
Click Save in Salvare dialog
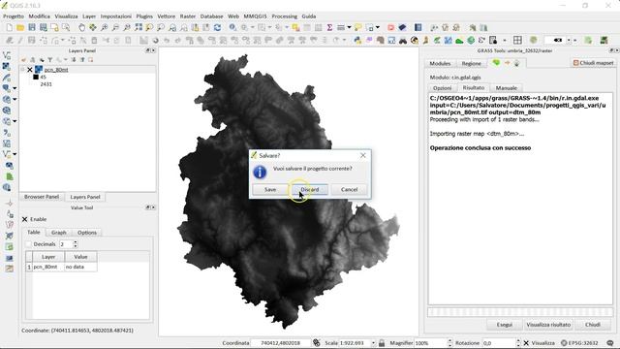270,190
